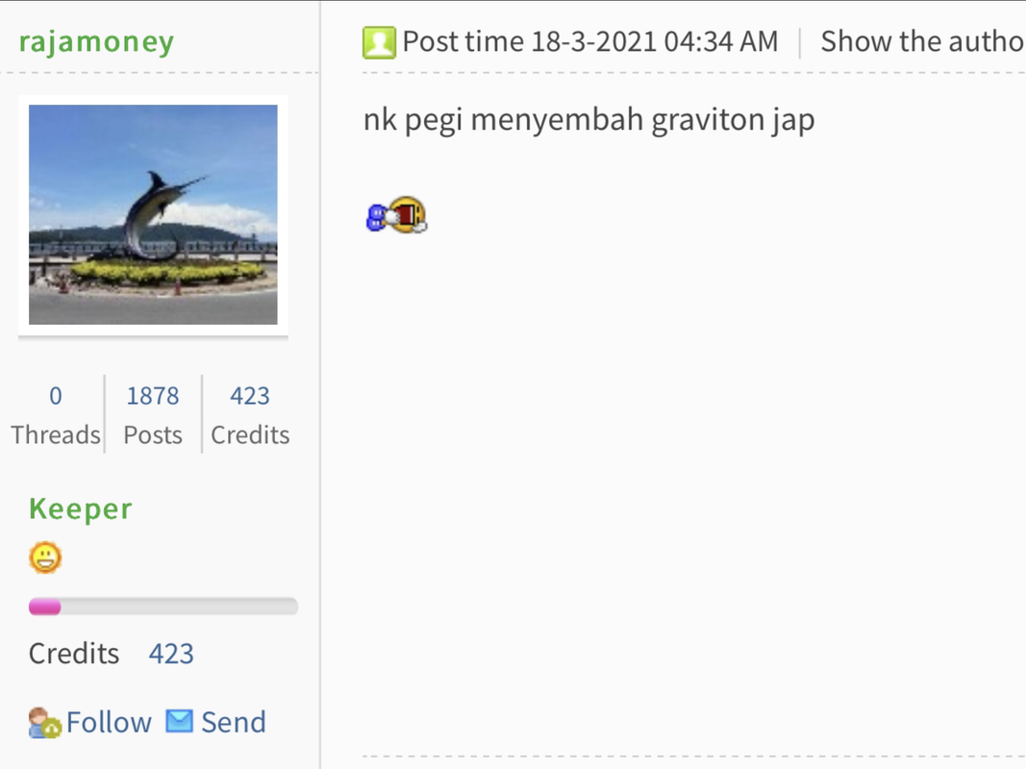Click the green user icon beside Post time
The image size is (1026, 769).
379,42
